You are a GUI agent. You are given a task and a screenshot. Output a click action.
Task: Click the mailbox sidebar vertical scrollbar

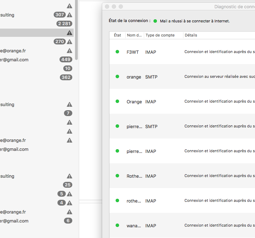[x=76, y=31]
